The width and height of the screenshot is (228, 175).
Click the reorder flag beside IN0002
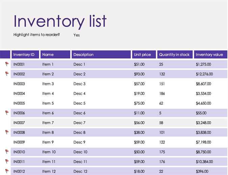click(x=7, y=74)
